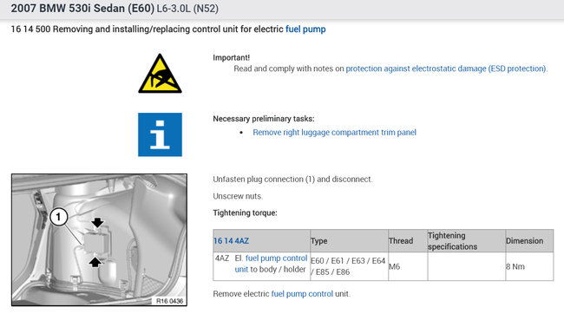Image resolution: width=564 pixels, height=314 pixels.
Task: Click 'fuel pump control unit' link in table
Action: 272,264
